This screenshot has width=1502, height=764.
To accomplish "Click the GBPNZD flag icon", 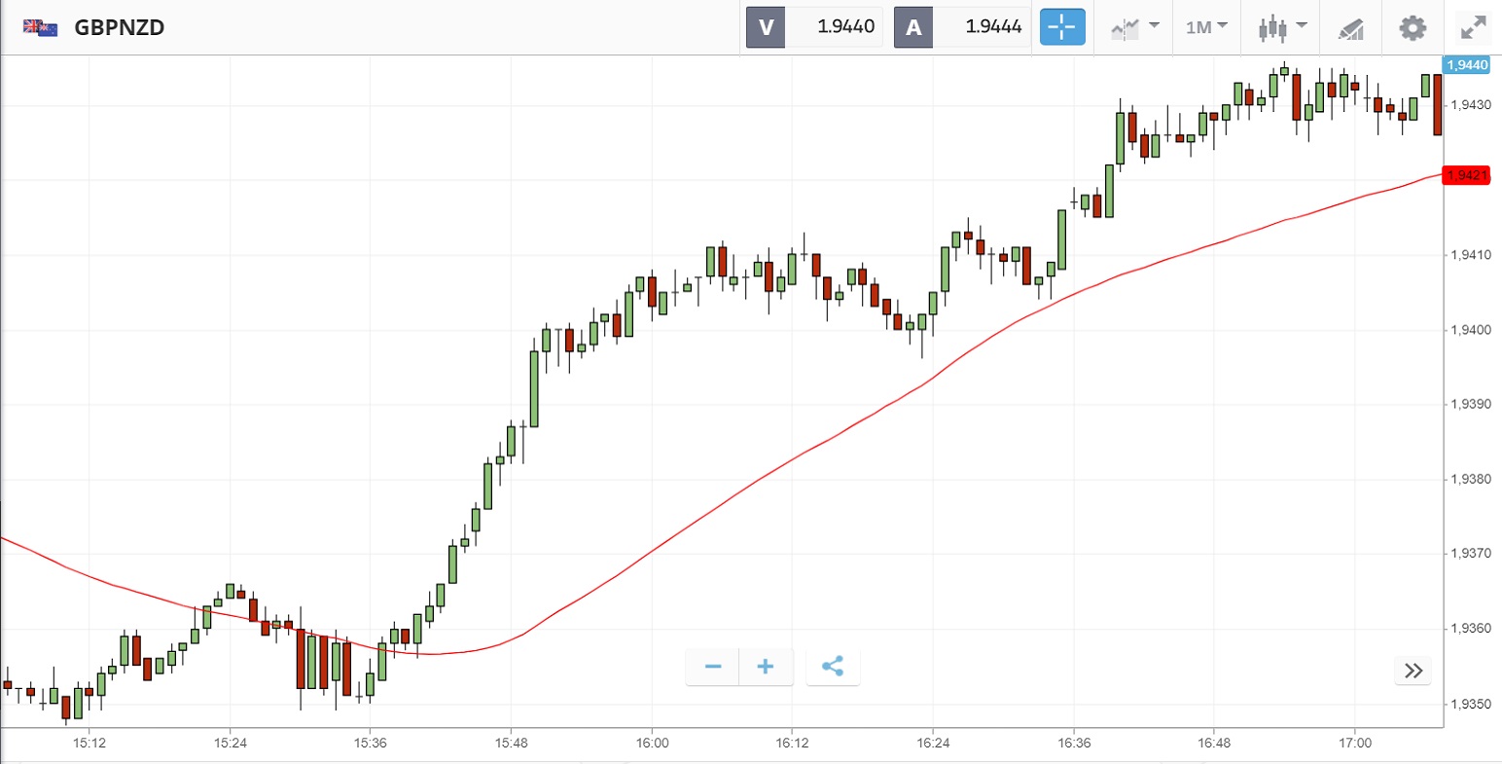I will tap(40, 27).
